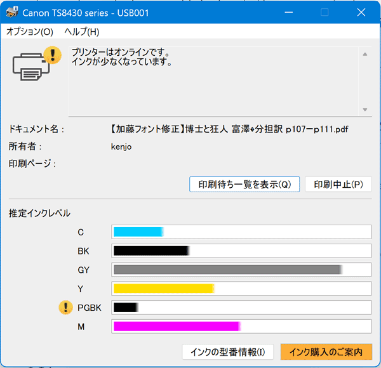Image resolution: width=381 pixels, height=368 pixels.
Task: Select the black BK ink level bar
Action: click(241, 251)
